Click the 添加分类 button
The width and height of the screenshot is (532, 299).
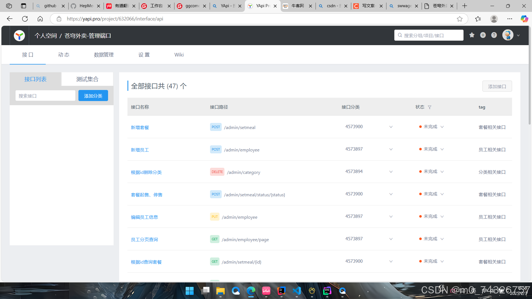point(93,96)
